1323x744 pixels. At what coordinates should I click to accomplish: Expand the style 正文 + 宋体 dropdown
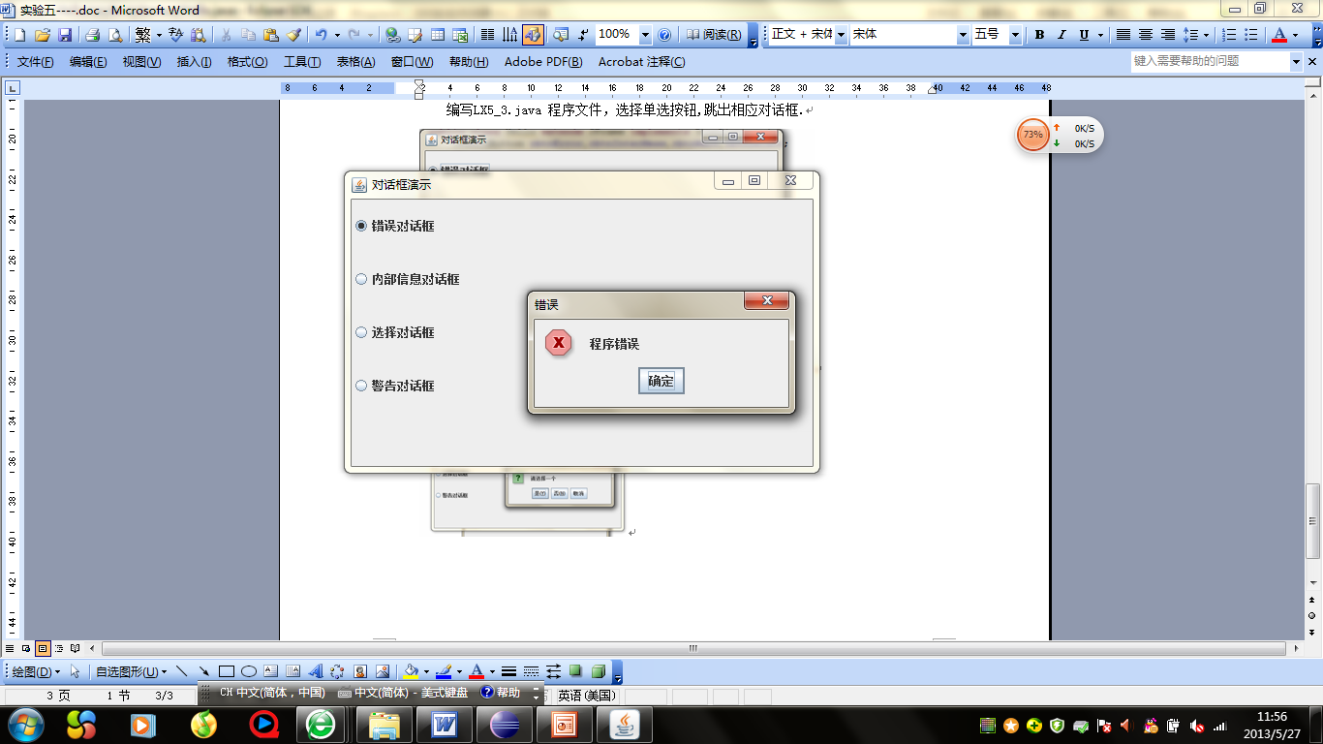841,35
